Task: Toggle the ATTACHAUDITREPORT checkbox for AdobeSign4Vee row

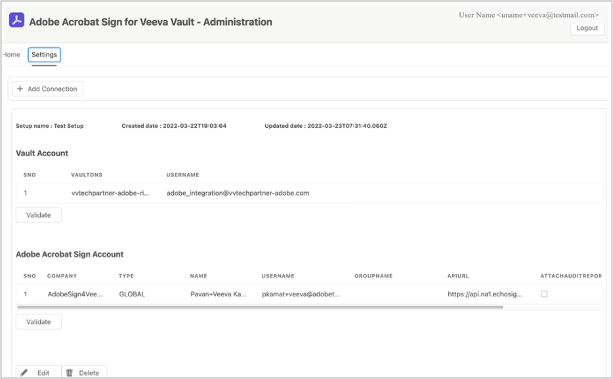Action: (x=545, y=294)
